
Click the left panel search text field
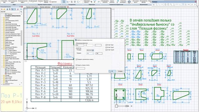point(10,12)
